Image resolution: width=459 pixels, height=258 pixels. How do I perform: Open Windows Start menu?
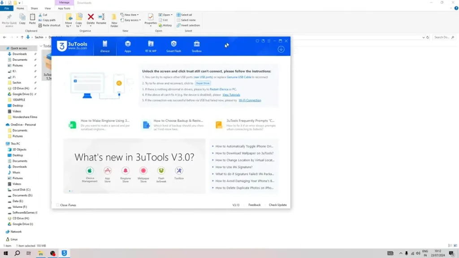pos(5,254)
